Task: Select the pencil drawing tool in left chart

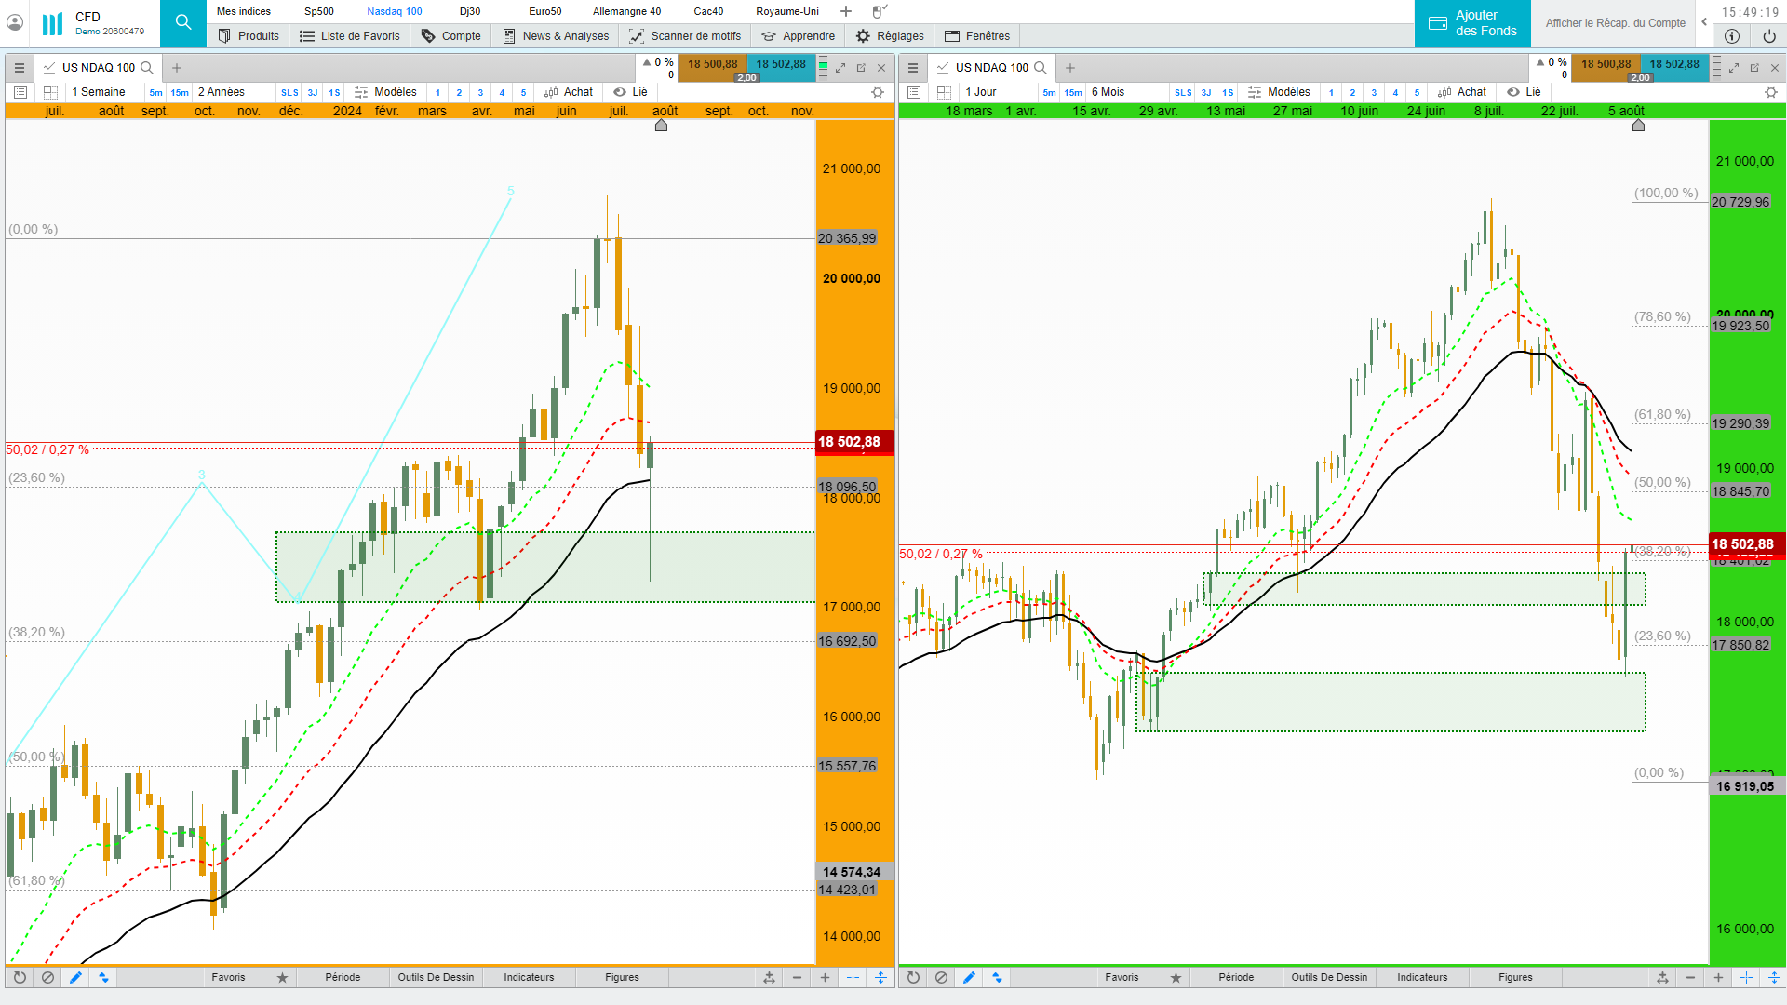Action: [75, 977]
